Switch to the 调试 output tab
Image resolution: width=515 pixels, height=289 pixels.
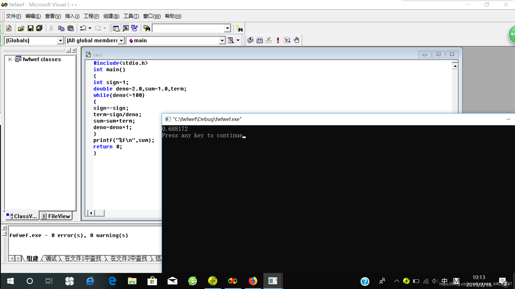click(x=51, y=258)
